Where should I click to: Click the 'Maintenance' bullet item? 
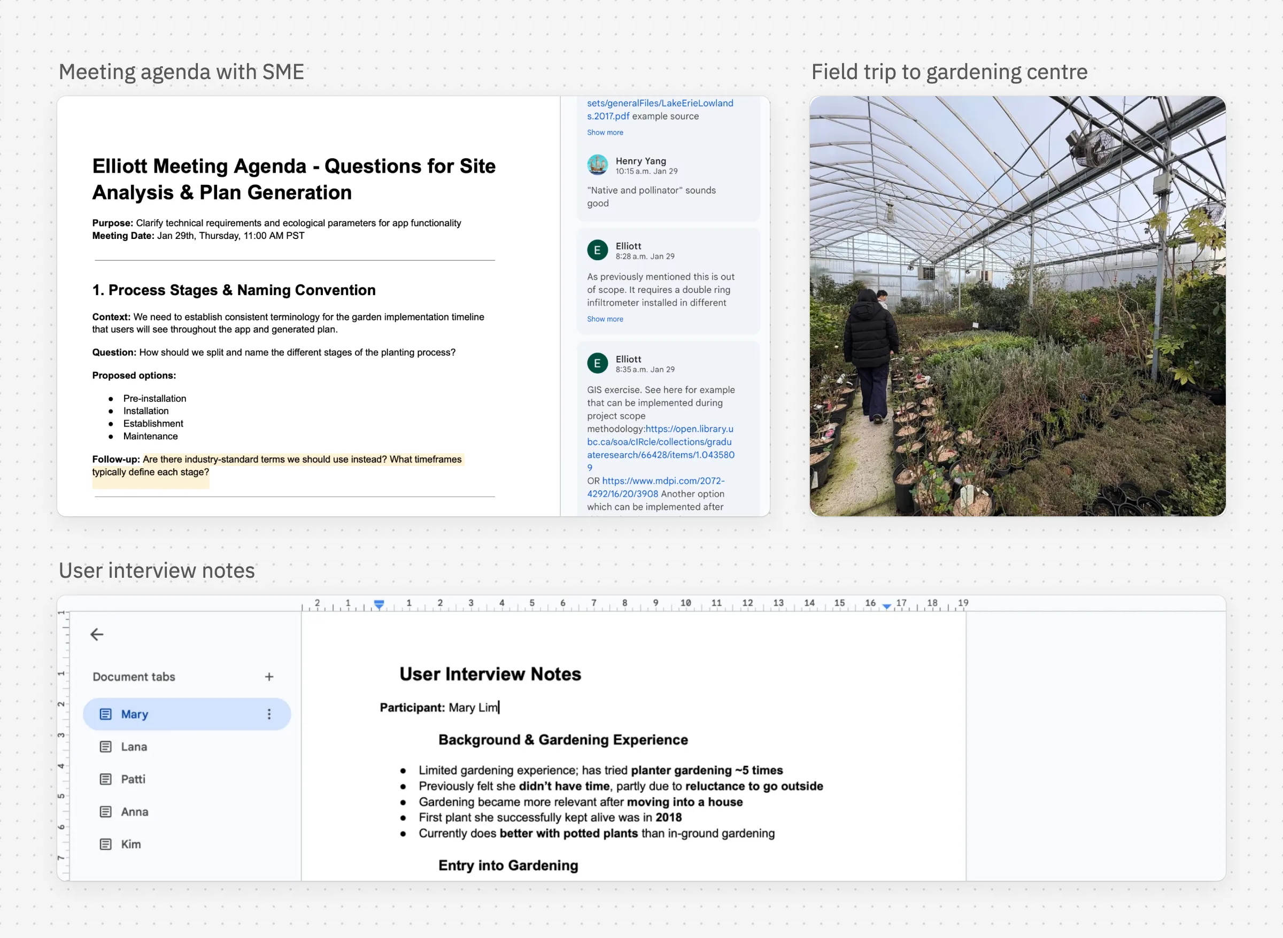[x=151, y=436]
